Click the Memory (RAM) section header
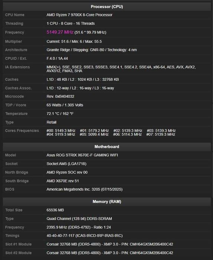 point(107,202)
